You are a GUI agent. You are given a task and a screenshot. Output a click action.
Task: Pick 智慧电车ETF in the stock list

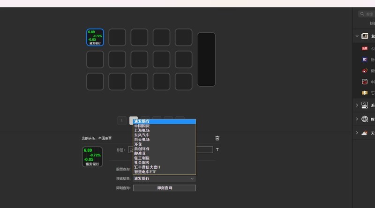pyautogui.click(x=145, y=172)
